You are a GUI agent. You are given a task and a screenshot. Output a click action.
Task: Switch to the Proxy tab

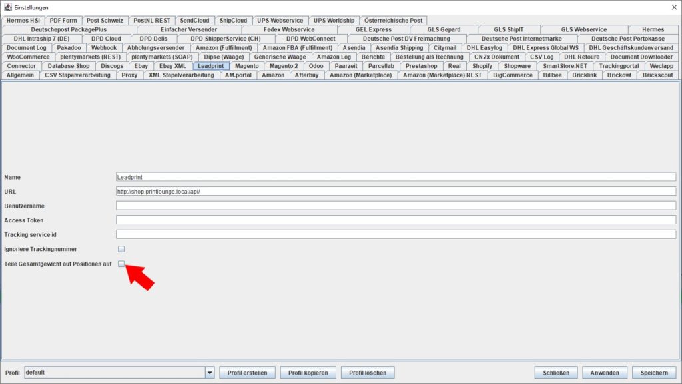tap(129, 75)
